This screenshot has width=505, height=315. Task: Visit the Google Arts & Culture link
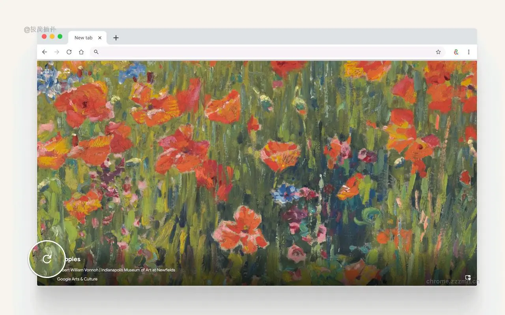click(x=77, y=279)
